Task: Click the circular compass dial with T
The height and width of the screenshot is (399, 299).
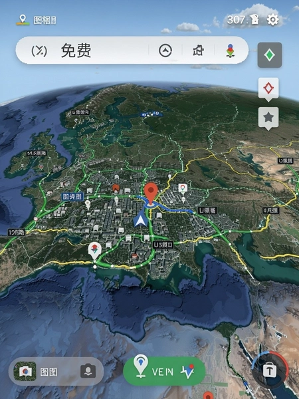Action: [270, 370]
